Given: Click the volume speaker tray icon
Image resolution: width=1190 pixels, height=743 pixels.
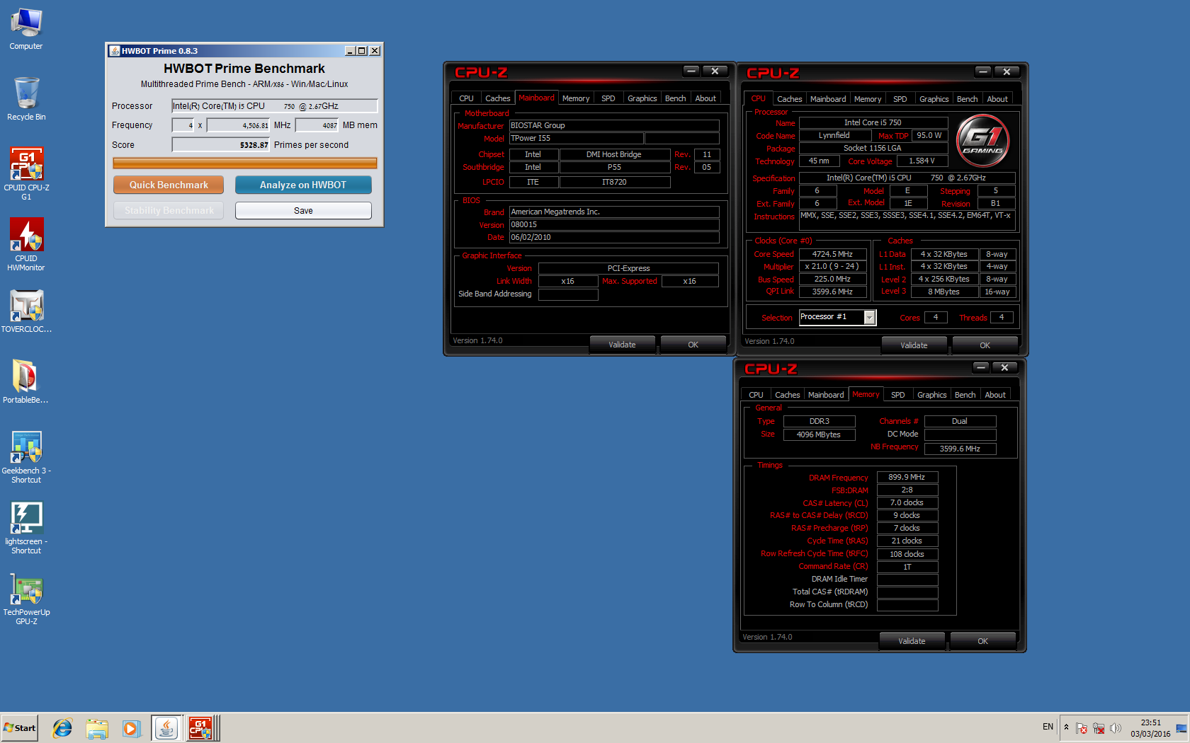Looking at the screenshot, I should pyautogui.click(x=1116, y=728).
